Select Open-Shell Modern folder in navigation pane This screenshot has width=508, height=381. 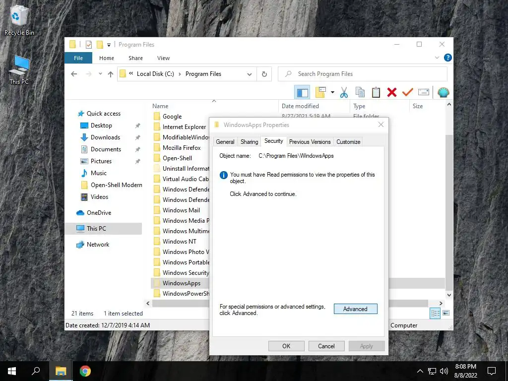point(116,185)
